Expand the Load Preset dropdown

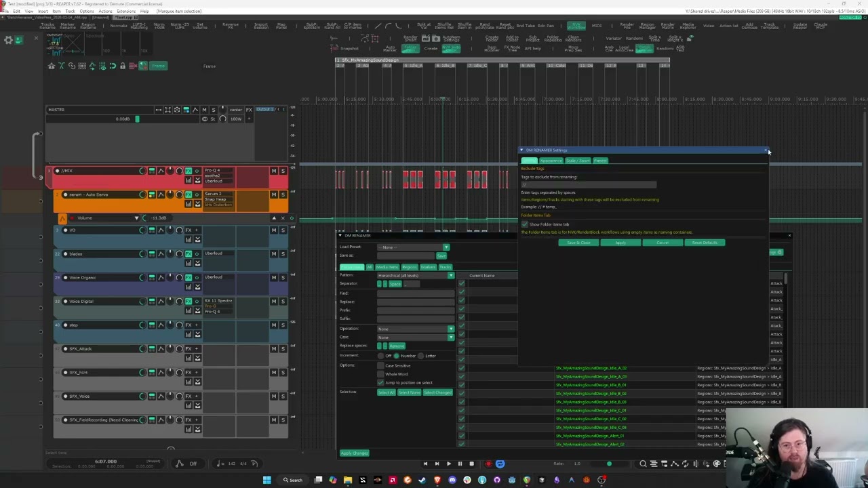click(446, 247)
